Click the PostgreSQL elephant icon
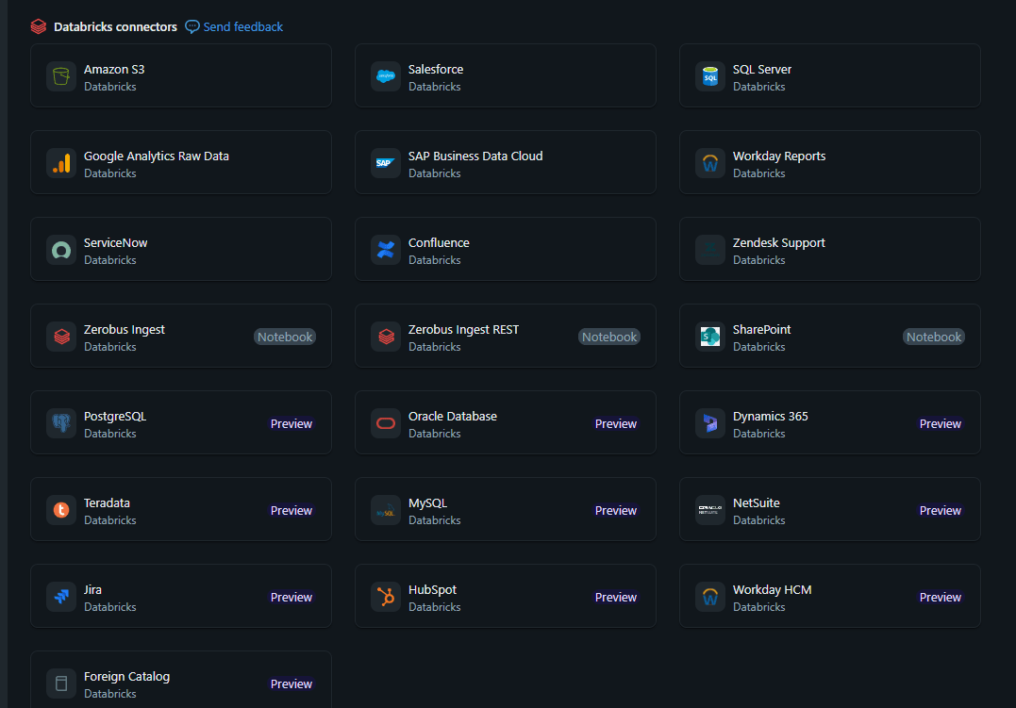Screen dimensions: 1016x708 (61, 423)
